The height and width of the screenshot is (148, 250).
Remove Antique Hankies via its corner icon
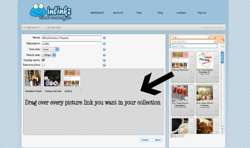pos(60,88)
